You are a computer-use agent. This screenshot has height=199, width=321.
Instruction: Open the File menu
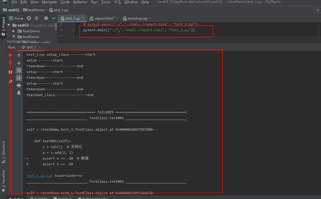click(14, 2)
